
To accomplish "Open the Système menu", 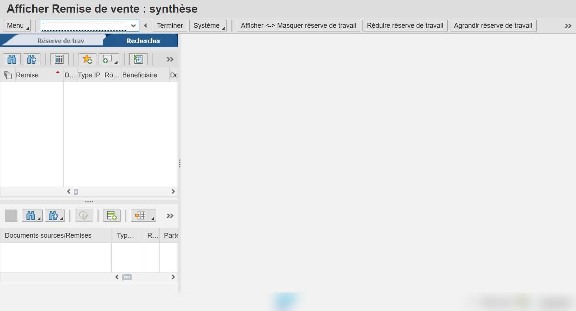I will coord(208,26).
